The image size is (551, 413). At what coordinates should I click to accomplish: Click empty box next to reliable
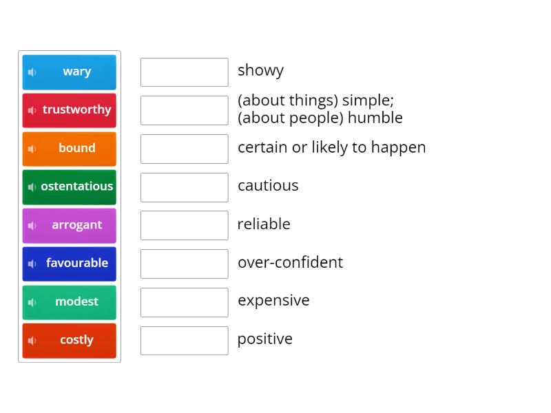[184, 226]
